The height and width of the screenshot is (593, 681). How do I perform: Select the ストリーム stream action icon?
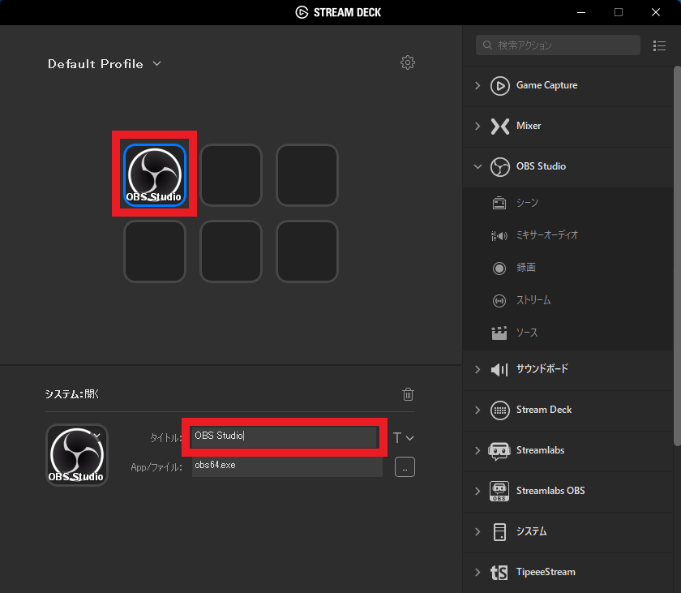click(x=499, y=301)
